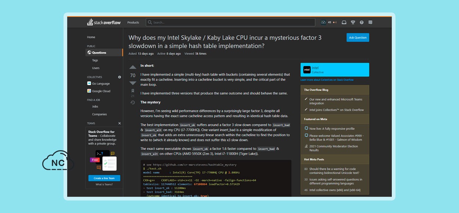Image resolution: width=459 pixels, height=213 pixels.
Task: Upvote the question with up arrow
Action: click(133, 67)
